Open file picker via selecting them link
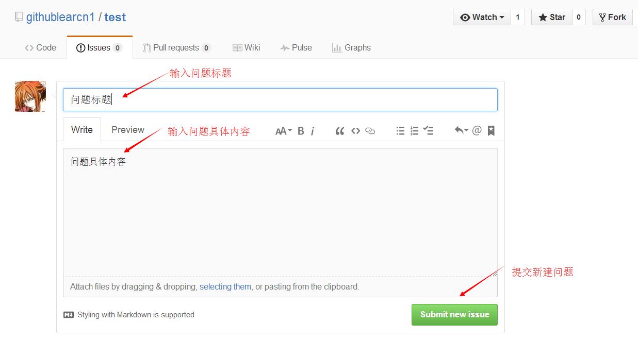 click(225, 286)
